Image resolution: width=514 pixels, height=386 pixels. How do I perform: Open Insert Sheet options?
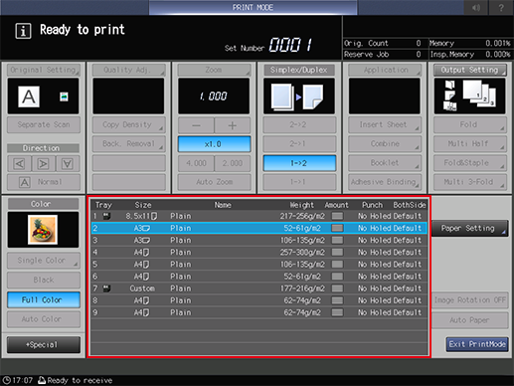coord(385,124)
